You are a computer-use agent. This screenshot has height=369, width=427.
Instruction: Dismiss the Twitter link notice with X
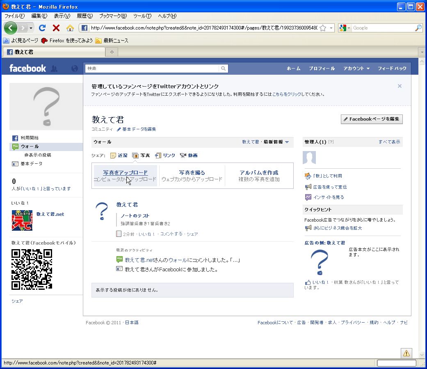(400, 86)
